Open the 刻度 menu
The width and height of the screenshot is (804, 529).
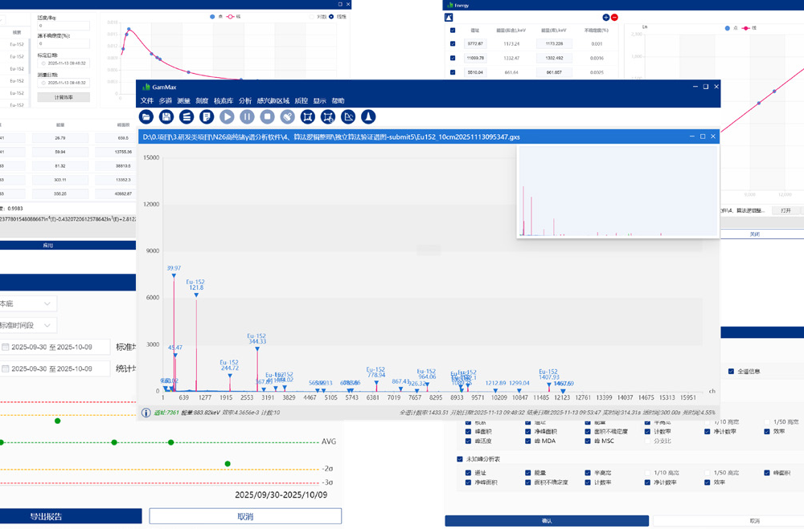point(202,101)
